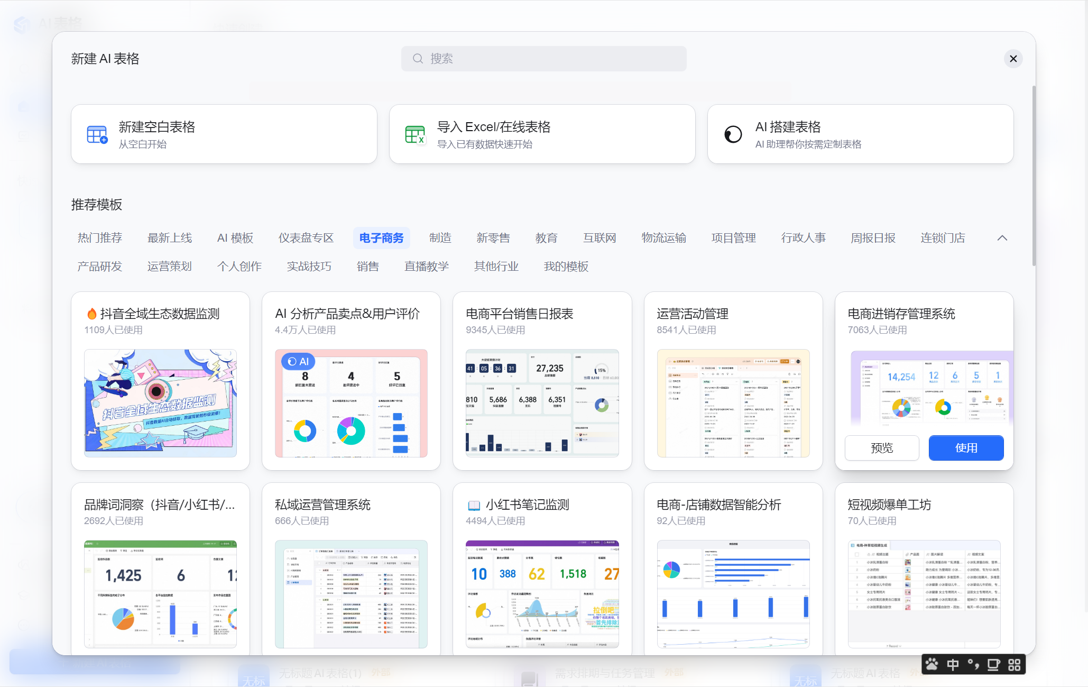
Task: Click the 中 language indicator in IME toolbar
Action: [x=953, y=664]
